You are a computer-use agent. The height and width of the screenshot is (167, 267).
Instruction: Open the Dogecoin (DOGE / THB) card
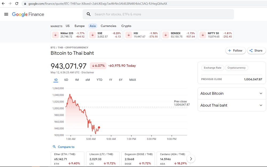coord(138,159)
